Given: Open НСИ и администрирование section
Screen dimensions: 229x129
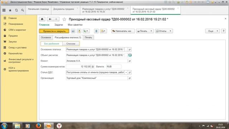Looking at the screenshot, I should (x=18, y=69).
